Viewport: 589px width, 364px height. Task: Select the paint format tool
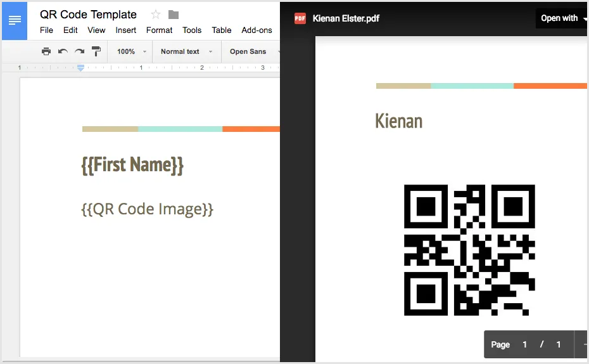click(96, 51)
